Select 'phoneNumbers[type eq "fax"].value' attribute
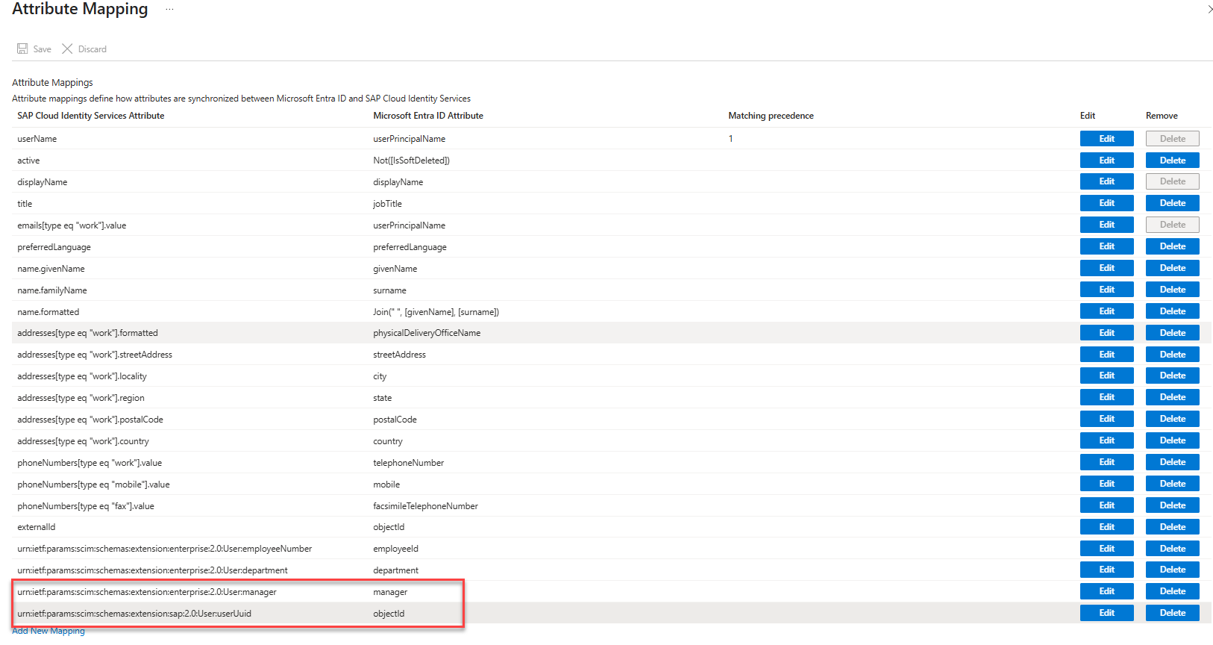This screenshot has height=645, width=1213. point(86,506)
